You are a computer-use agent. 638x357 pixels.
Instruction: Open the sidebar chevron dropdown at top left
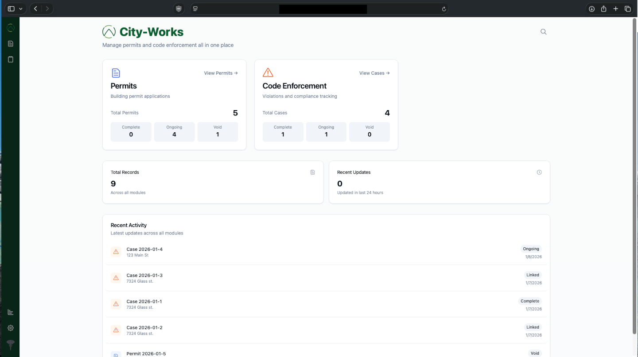coord(20,8)
